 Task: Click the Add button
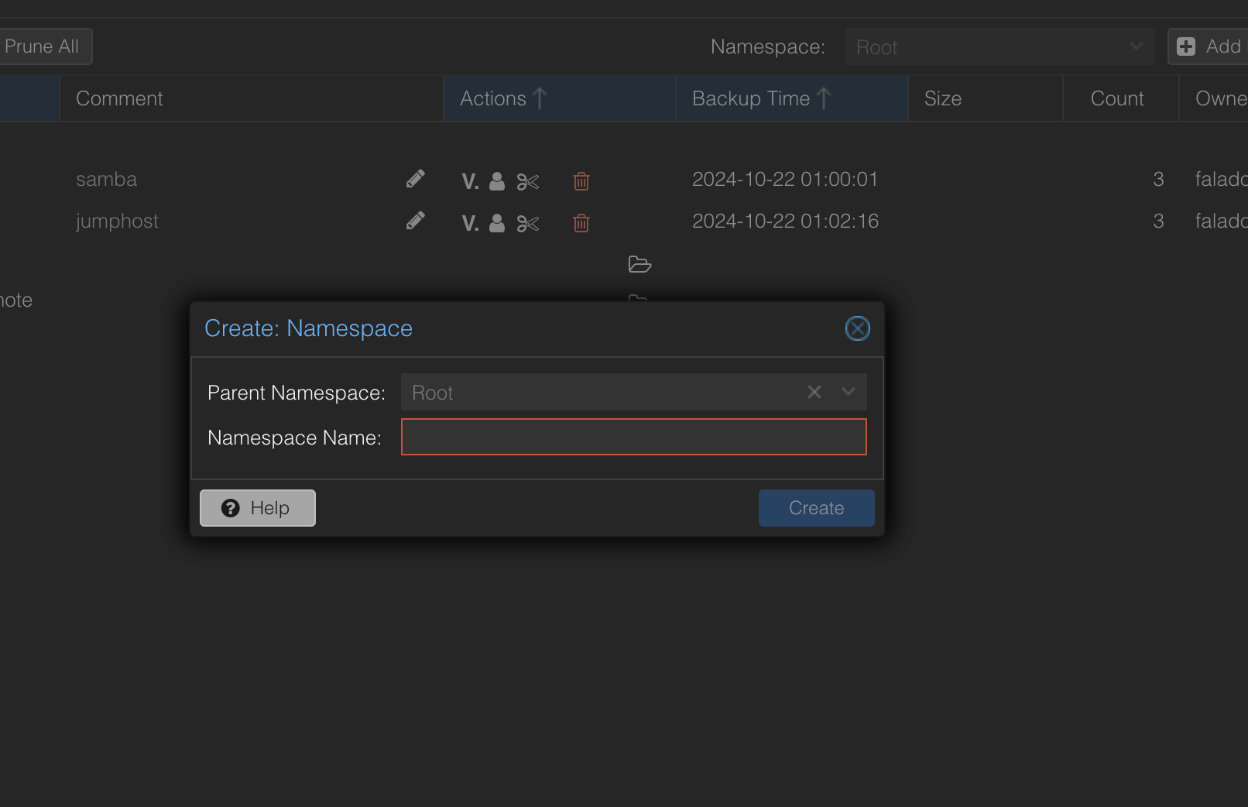coord(1208,46)
